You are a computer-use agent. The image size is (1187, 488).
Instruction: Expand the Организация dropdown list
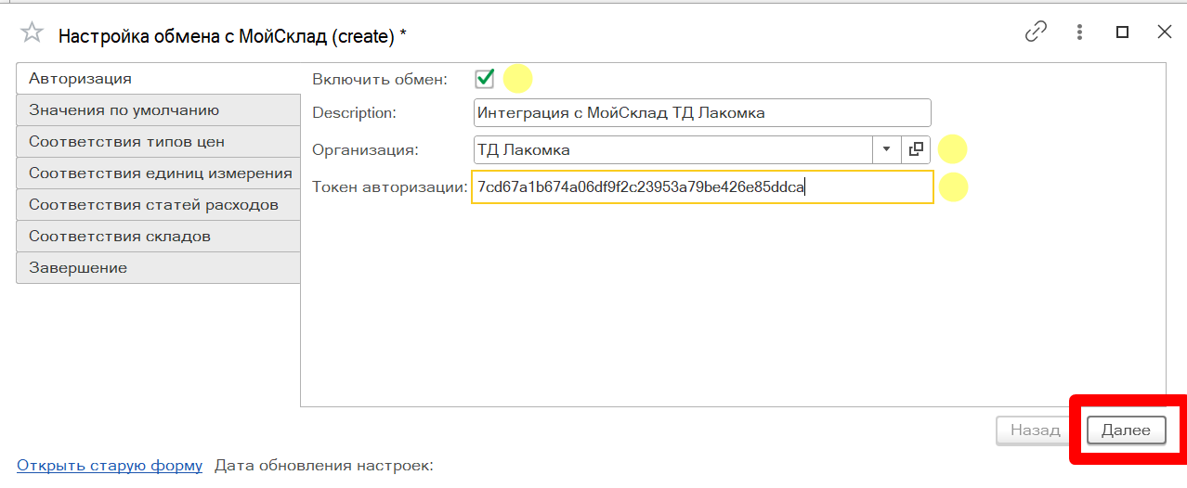tap(886, 149)
